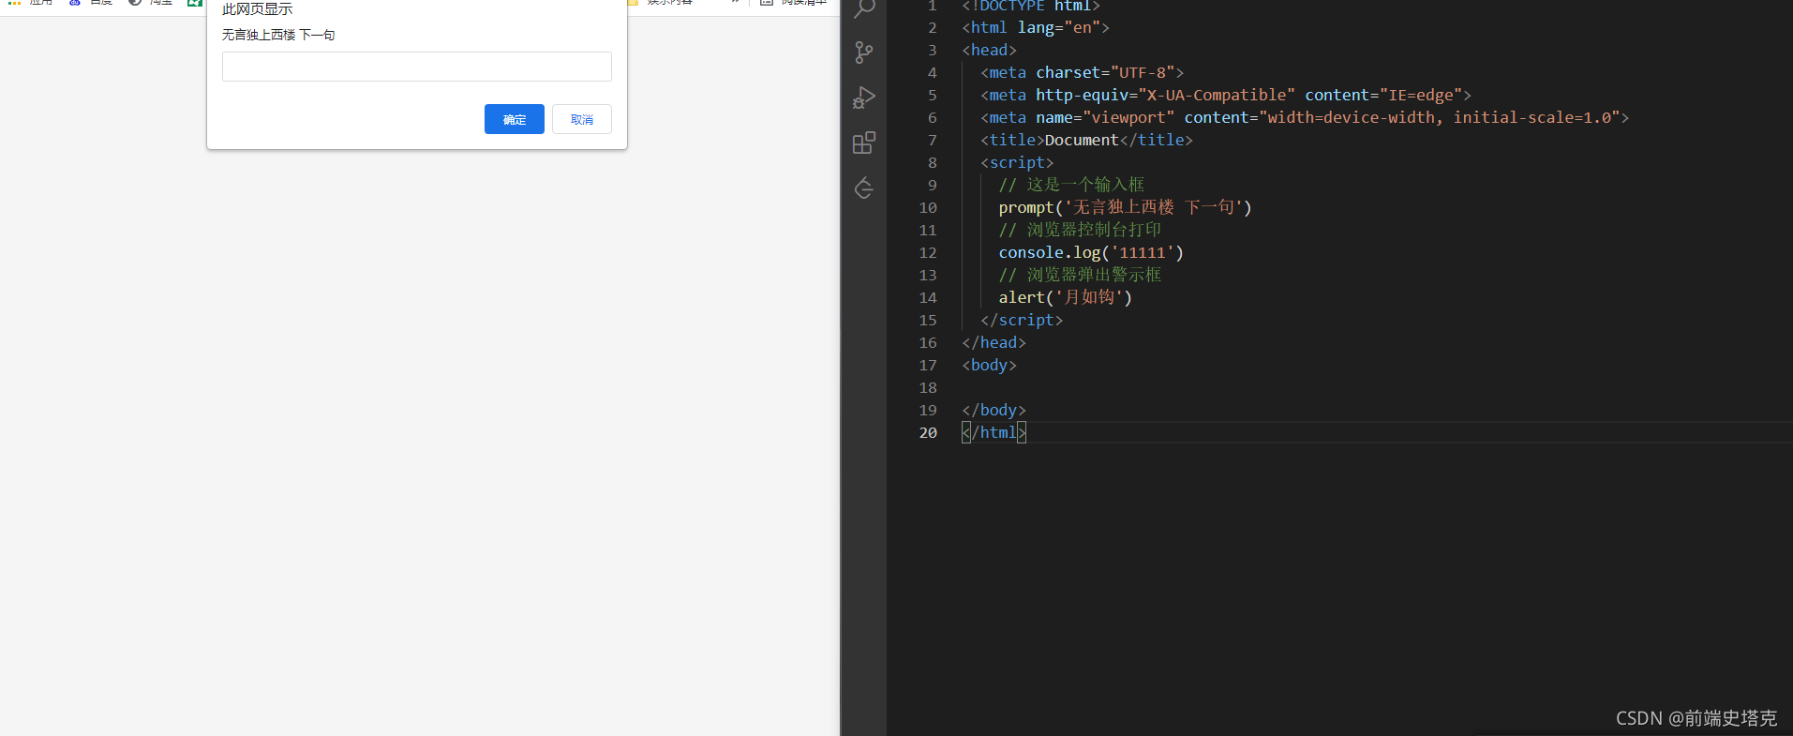Click the opening <script> tag line
Screen dimensions: 1793x736
click(1017, 162)
